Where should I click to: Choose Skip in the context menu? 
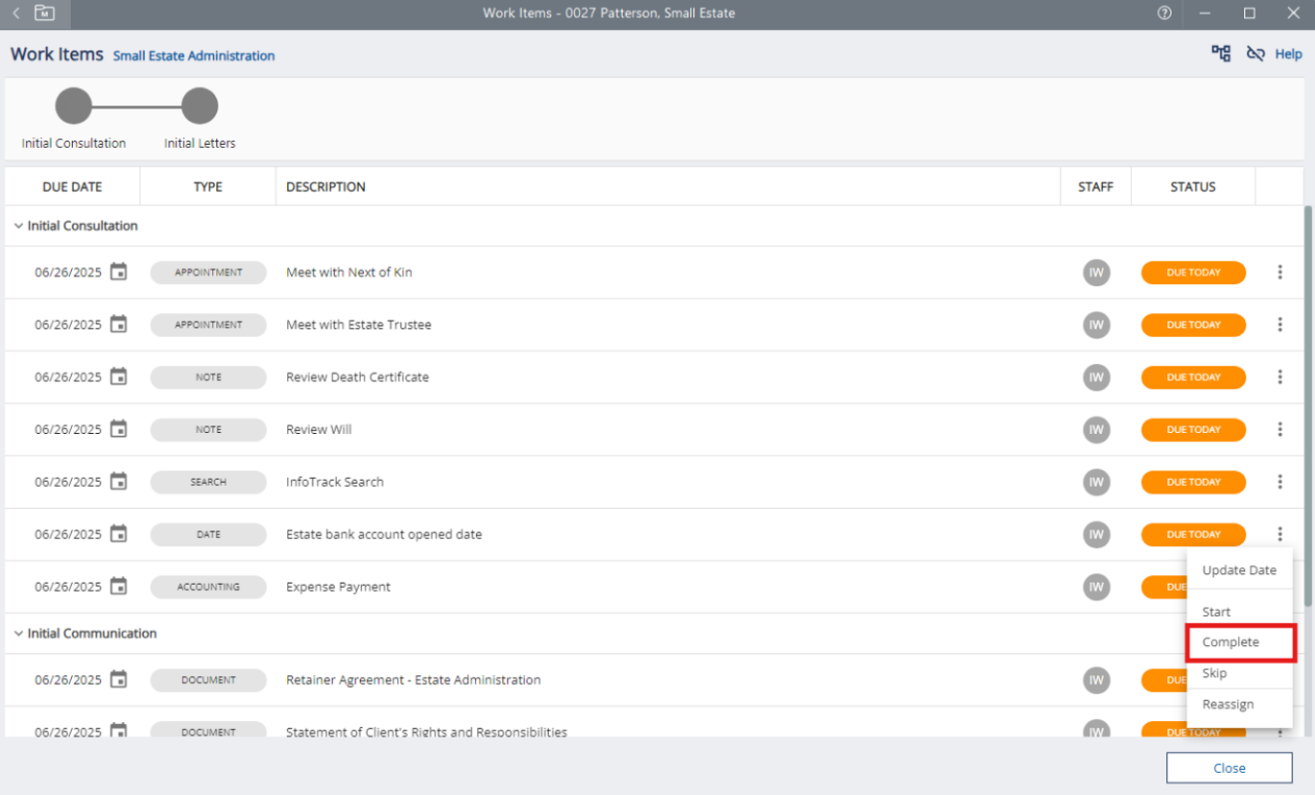click(1214, 673)
